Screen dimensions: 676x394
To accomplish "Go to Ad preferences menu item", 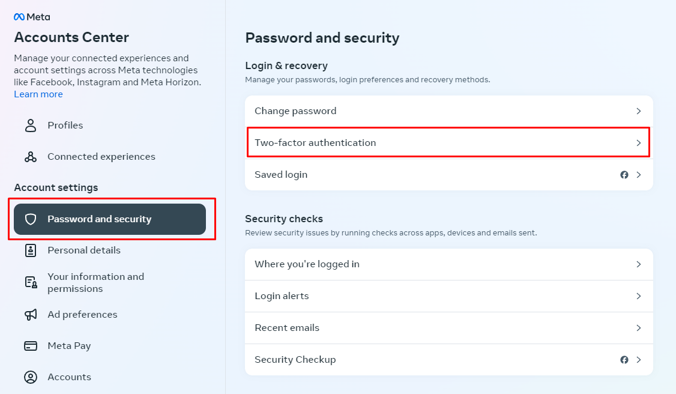I will [82, 315].
